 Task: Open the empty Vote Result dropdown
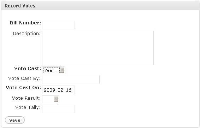point(51,99)
